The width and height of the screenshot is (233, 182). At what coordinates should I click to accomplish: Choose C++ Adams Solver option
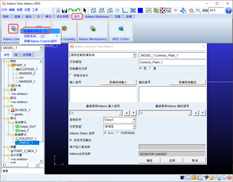tap(105, 133)
